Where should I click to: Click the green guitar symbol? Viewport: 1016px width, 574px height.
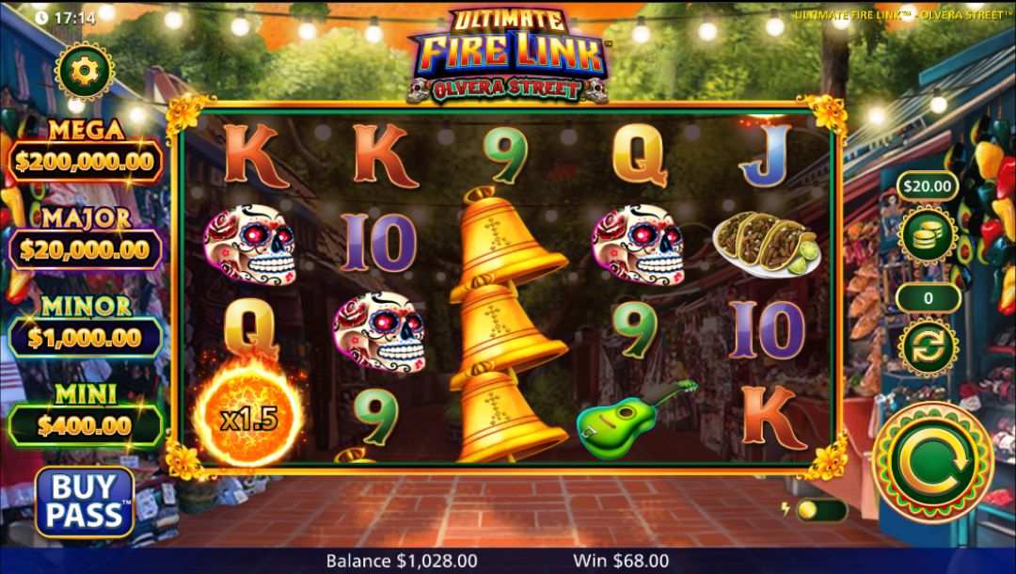[635, 419]
